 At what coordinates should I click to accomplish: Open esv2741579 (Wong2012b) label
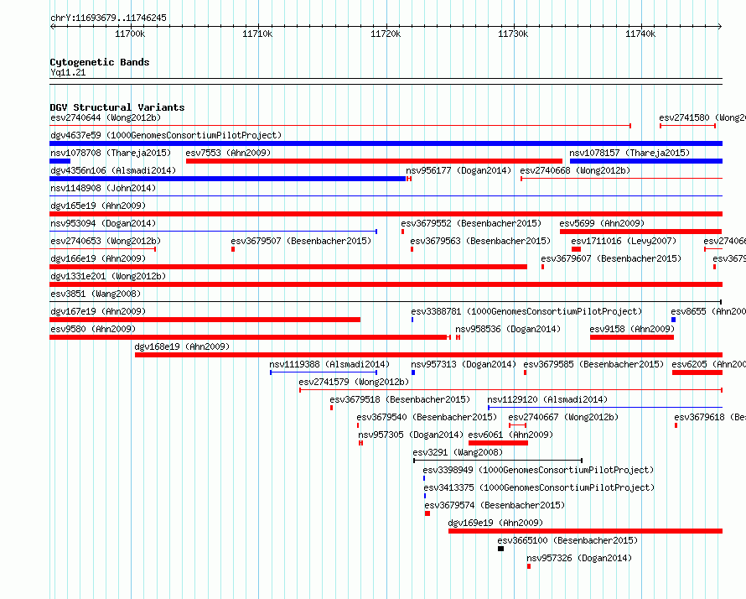[354, 382]
